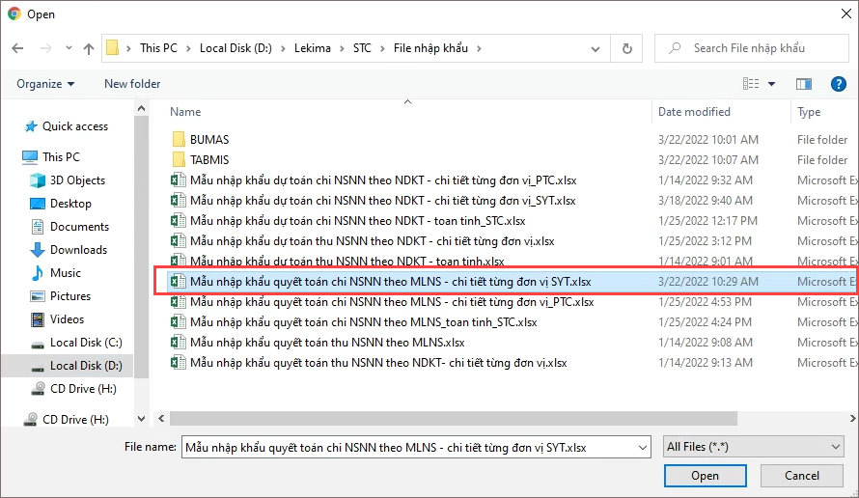Click New folder in the toolbar
The height and width of the screenshot is (498, 859).
(x=132, y=84)
